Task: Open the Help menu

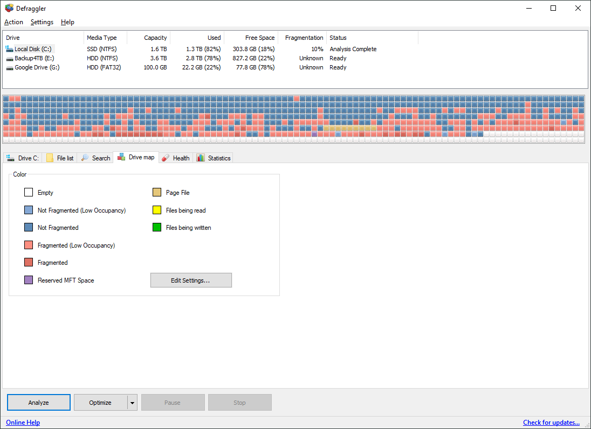Action: (67, 22)
